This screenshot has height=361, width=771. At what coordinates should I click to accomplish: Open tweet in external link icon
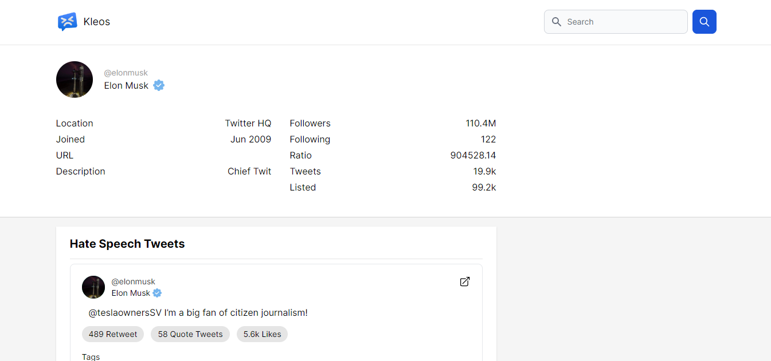465,281
